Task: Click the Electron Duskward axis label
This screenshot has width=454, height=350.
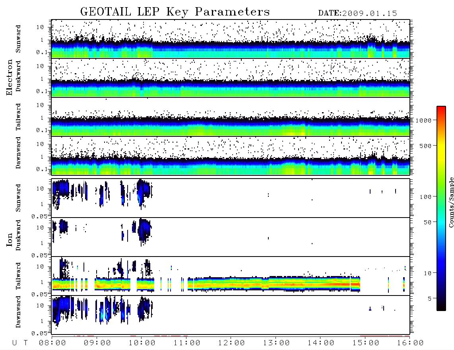Action: tap(18, 76)
